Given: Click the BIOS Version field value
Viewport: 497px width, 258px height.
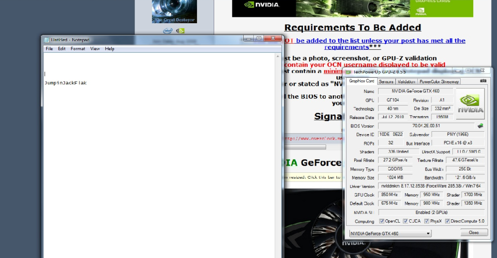Looking at the screenshot, I should [426, 126].
